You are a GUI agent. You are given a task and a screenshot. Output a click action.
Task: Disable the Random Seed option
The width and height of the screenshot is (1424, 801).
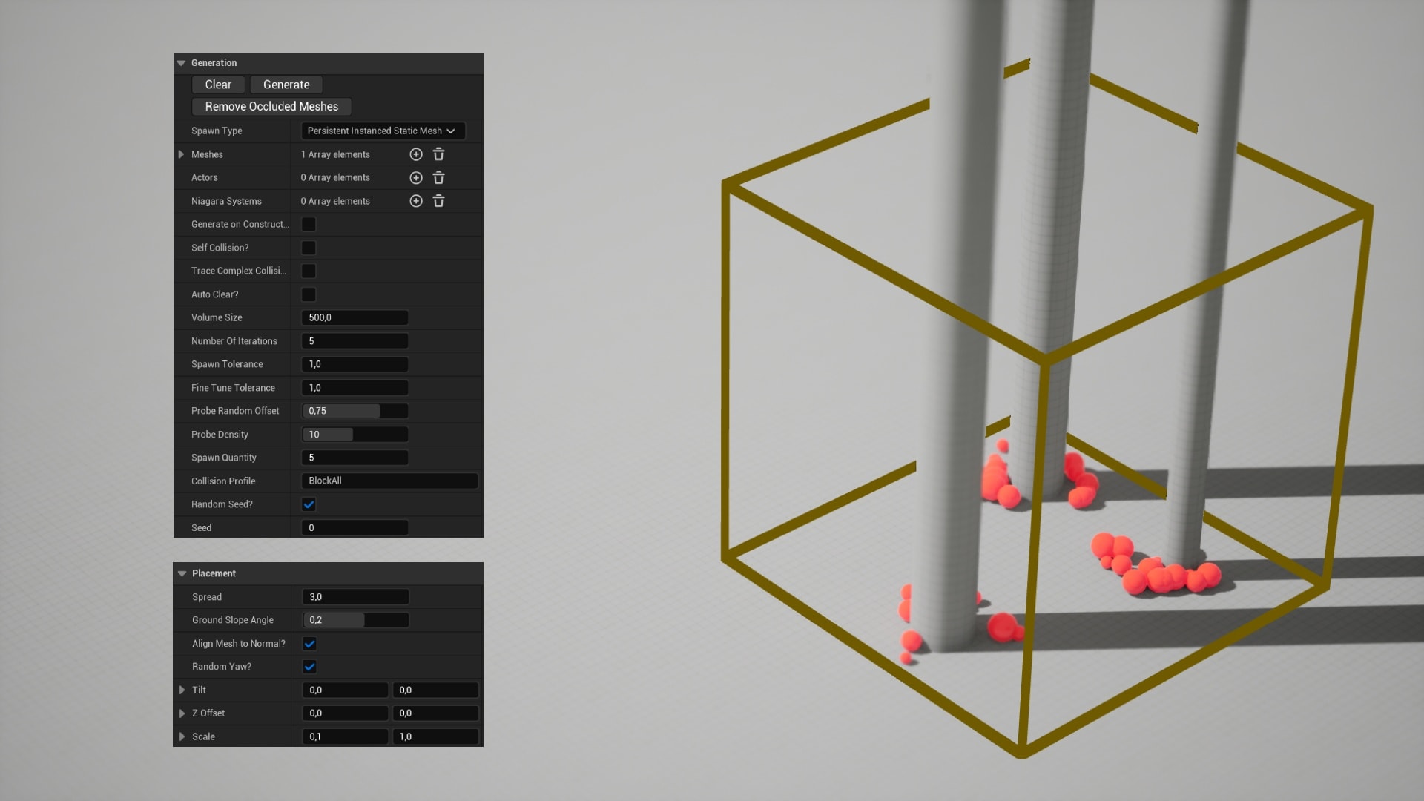point(309,504)
